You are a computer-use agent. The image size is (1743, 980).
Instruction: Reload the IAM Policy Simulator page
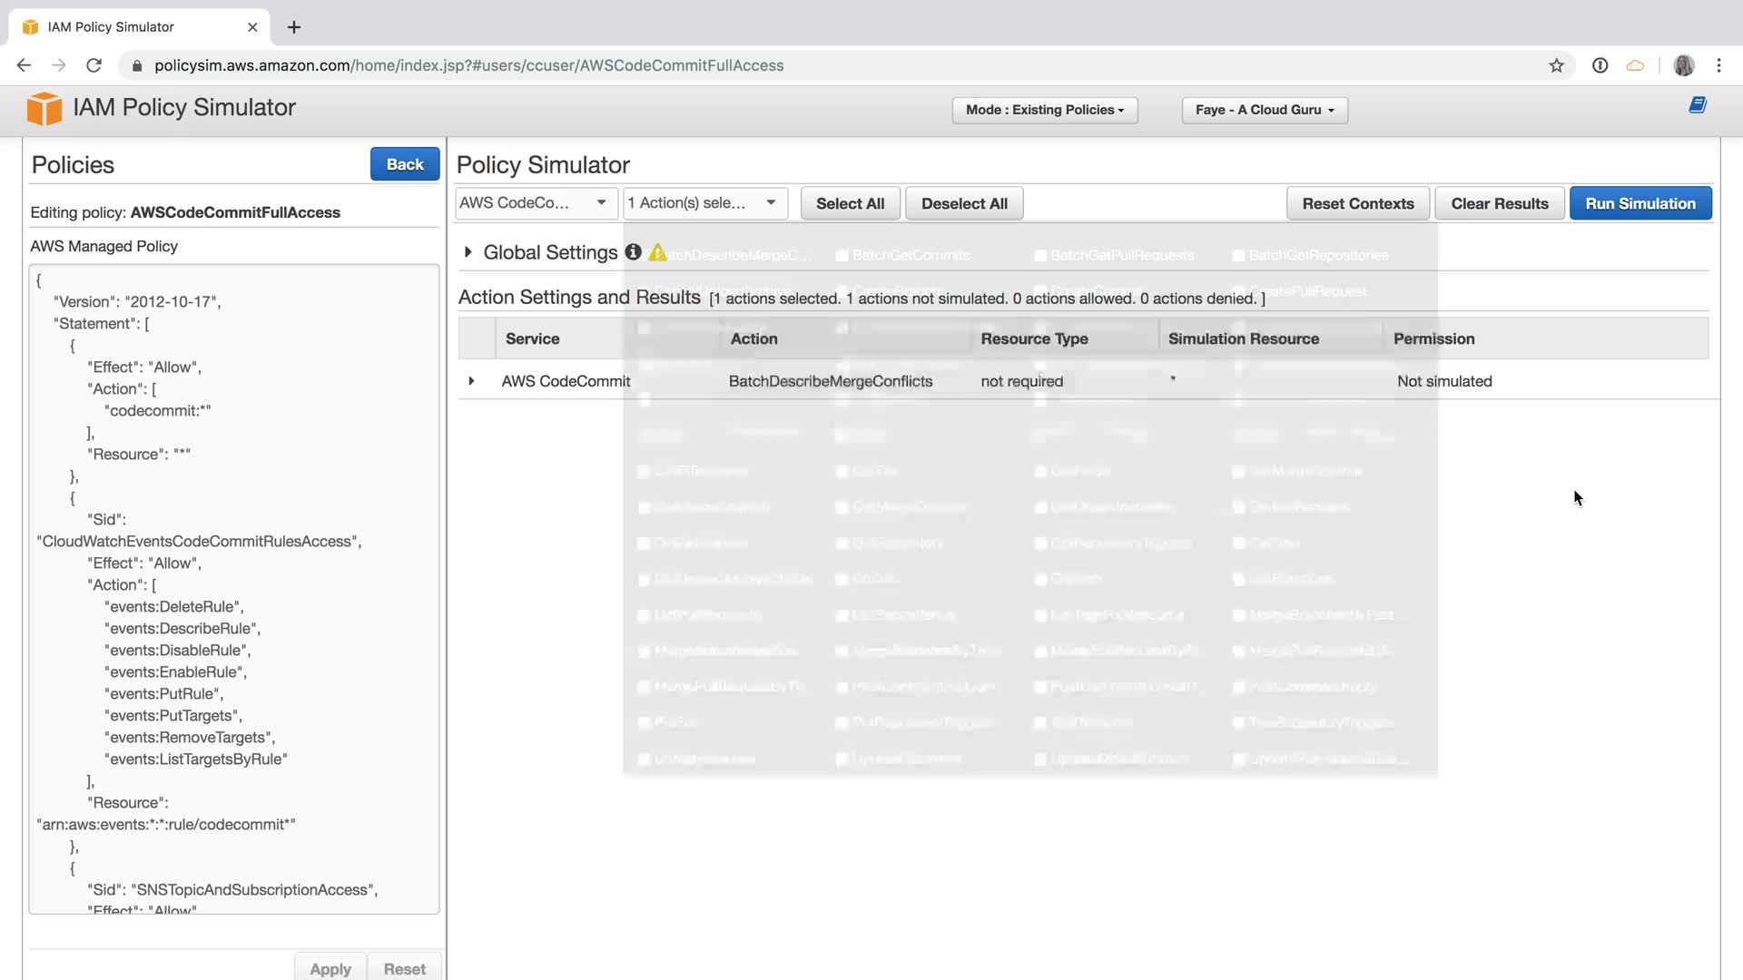pos(94,65)
